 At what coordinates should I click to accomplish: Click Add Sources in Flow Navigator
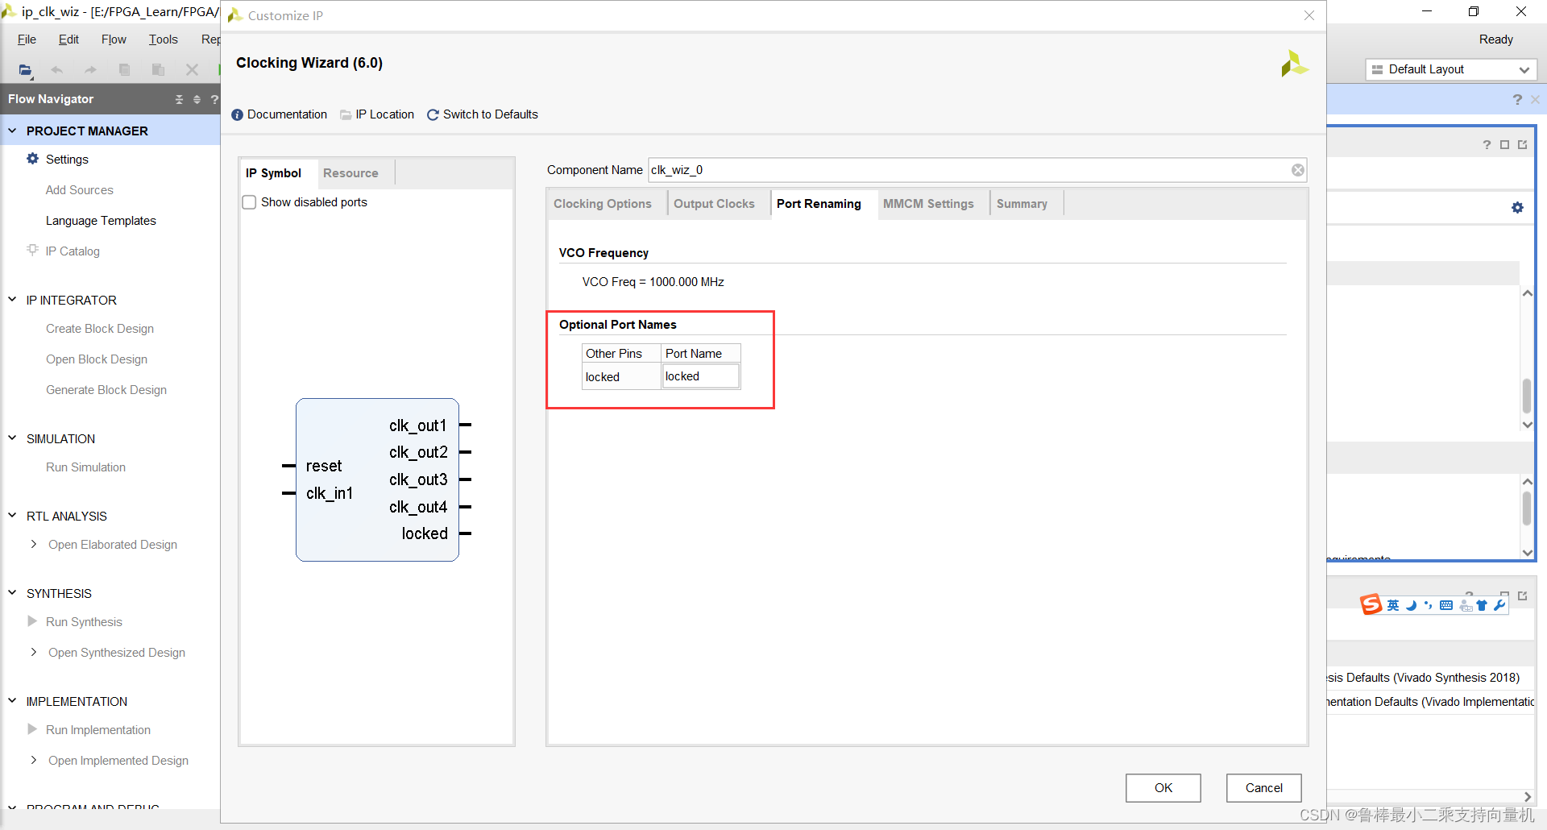coord(79,190)
